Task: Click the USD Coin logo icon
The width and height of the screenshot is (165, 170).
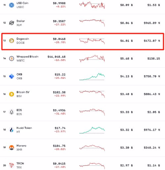Action: click(x=12, y=5)
